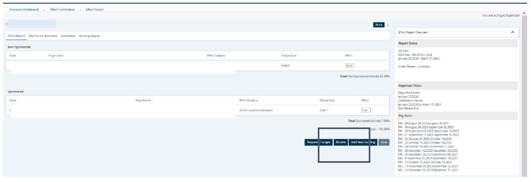
Task: Click Post Review End label
Action: (x=408, y=108)
